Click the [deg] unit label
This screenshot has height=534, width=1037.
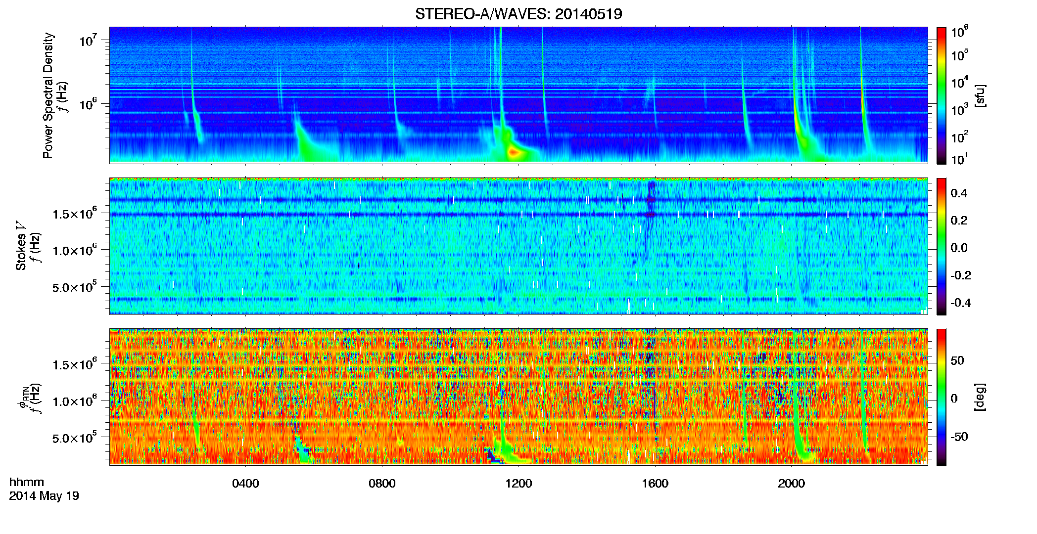[980, 397]
